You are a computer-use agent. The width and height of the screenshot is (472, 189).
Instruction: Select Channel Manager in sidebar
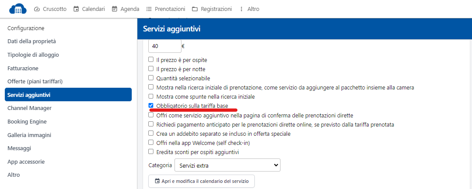pos(30,108)
